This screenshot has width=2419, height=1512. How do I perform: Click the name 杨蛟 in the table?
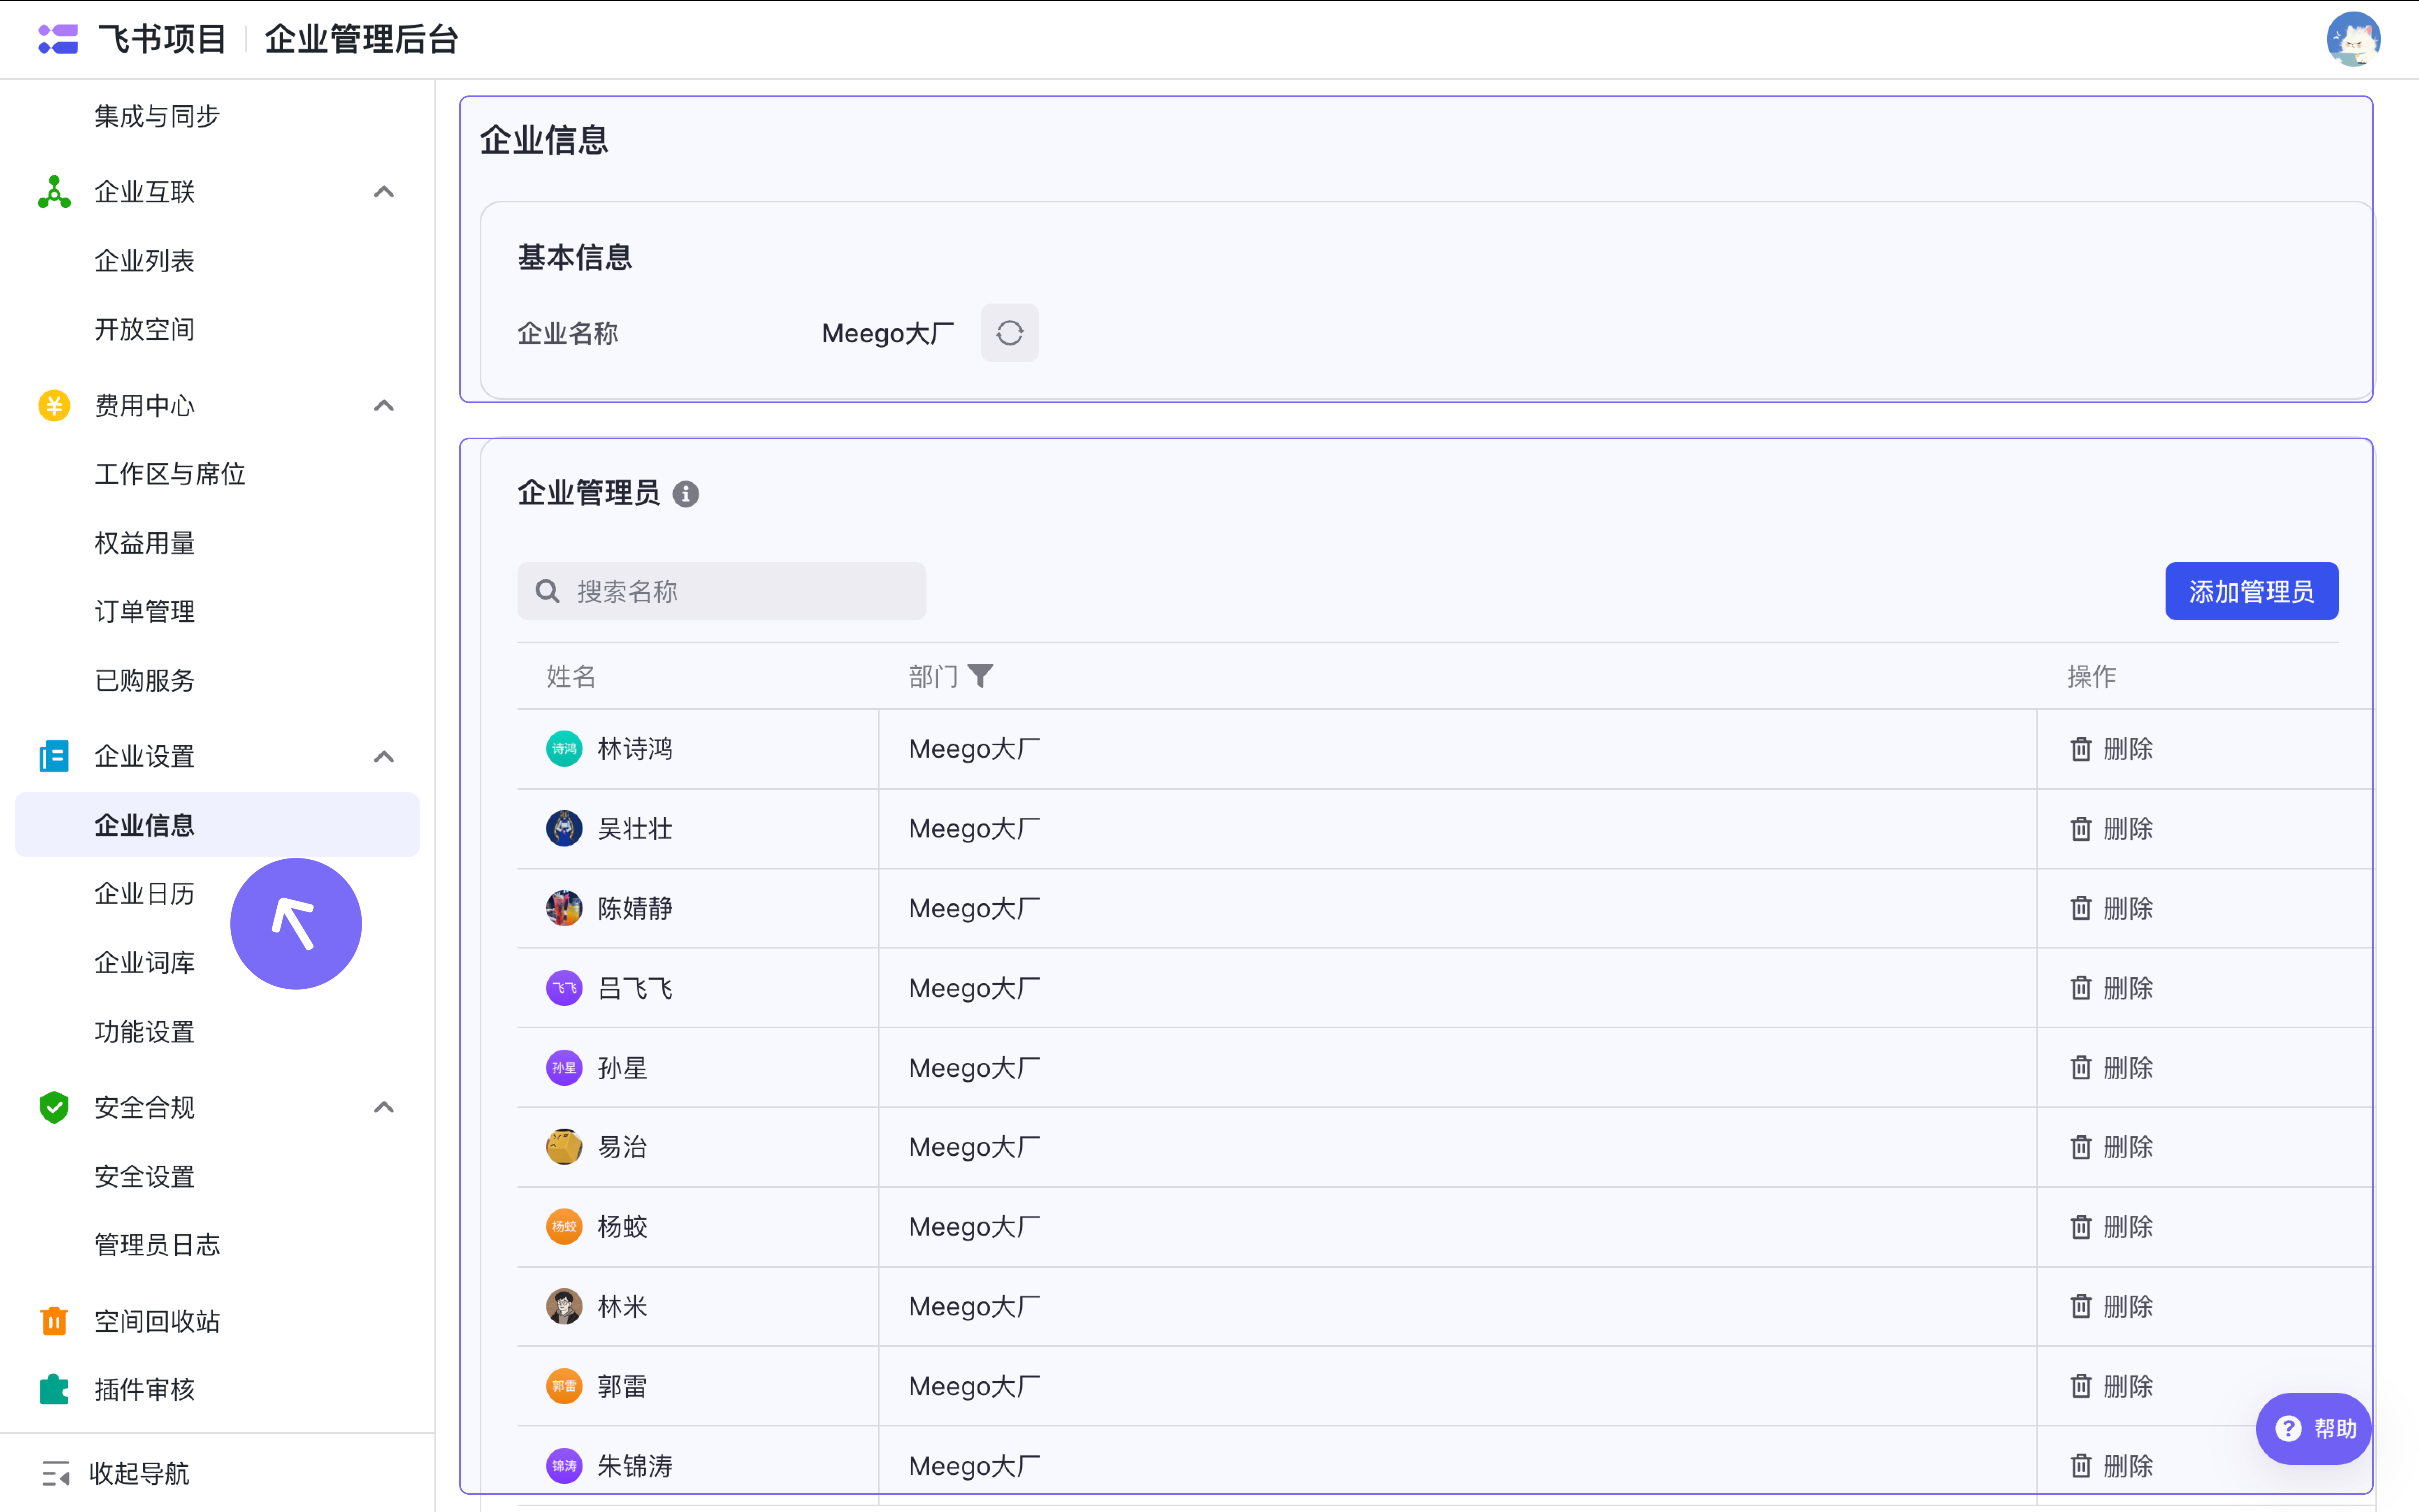[622, 1227]
